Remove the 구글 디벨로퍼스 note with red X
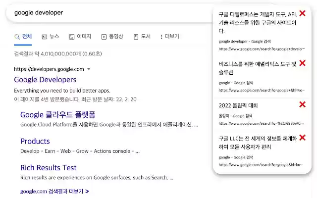The height and width of the screenshot is (198, 317). [x=302, y=13]
